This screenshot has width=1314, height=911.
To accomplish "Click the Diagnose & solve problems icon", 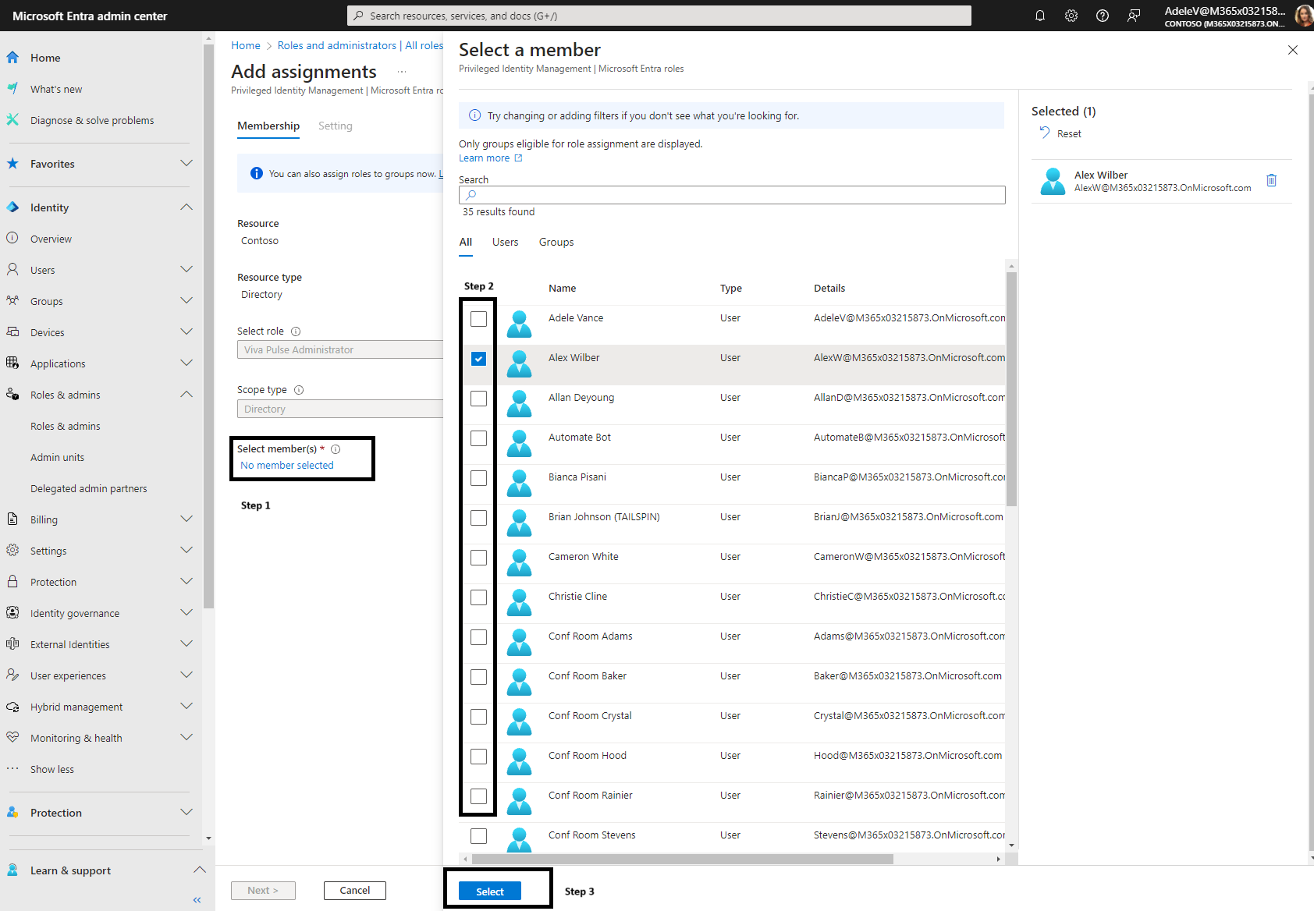I will point(12,120).
